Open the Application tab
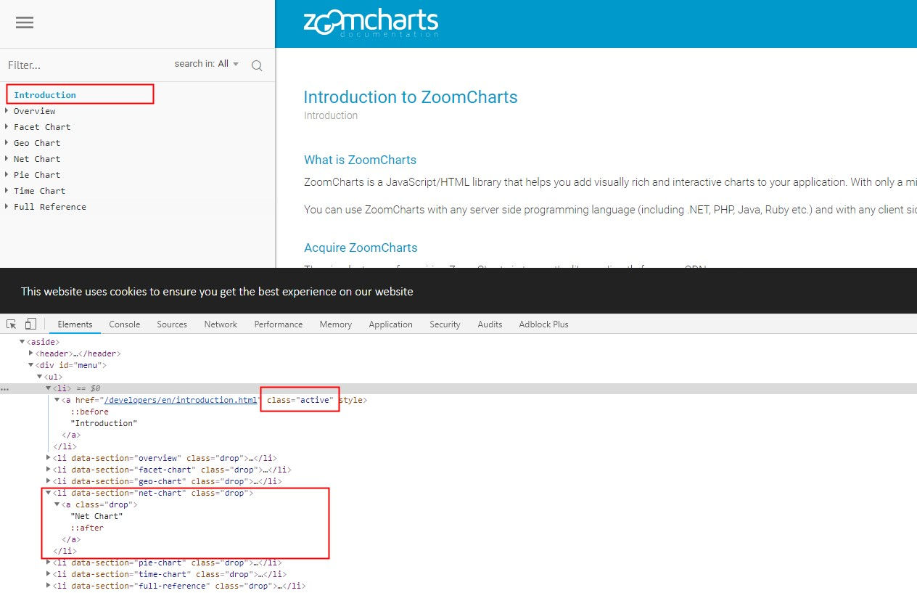The image size is (917, 593). [390, 324]
